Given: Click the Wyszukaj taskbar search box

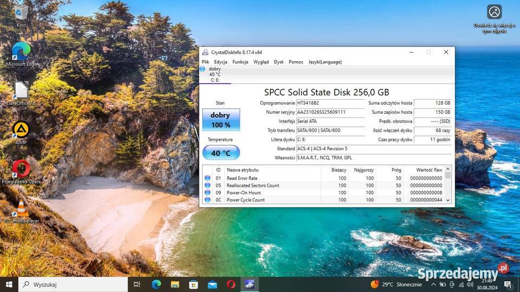Looking at the screenshot, I should tap(73, 284).
